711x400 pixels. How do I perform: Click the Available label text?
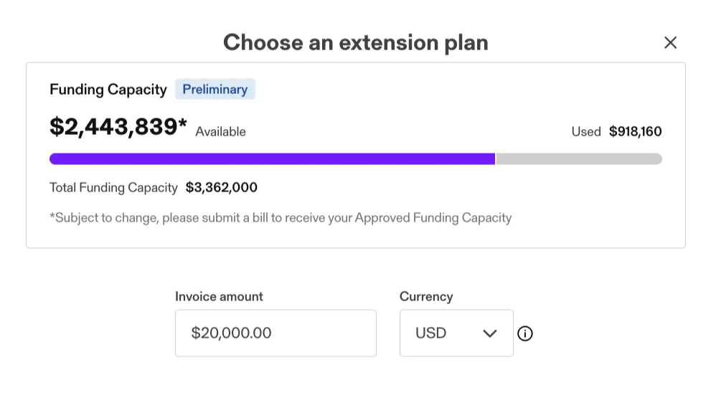tap(220, 132)
